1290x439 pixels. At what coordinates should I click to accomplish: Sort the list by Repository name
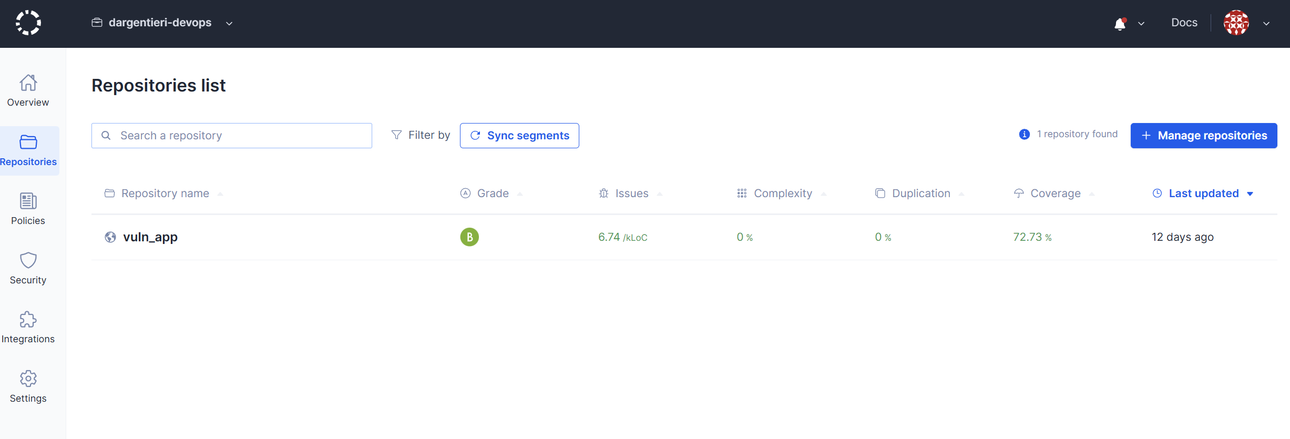tap(165, 193)
